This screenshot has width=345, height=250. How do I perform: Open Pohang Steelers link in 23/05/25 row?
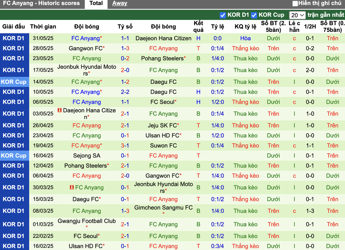162,58
